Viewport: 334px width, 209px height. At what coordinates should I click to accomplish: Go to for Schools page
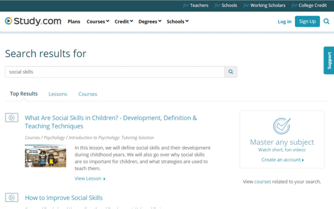(226, 5)
